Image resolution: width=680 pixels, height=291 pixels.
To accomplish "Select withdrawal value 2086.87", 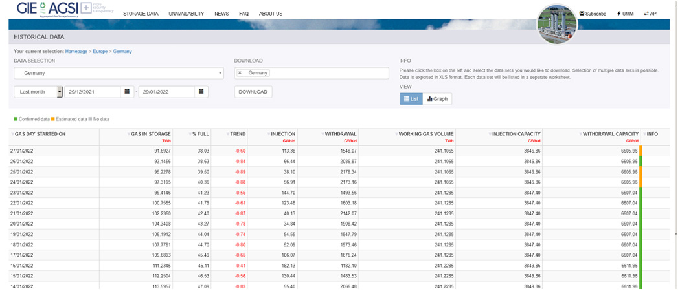I will tap(348, 161).
